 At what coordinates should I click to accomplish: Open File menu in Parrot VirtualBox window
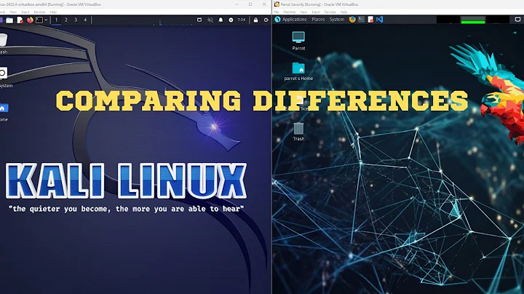pyautogui.click(x=277, y=12)
